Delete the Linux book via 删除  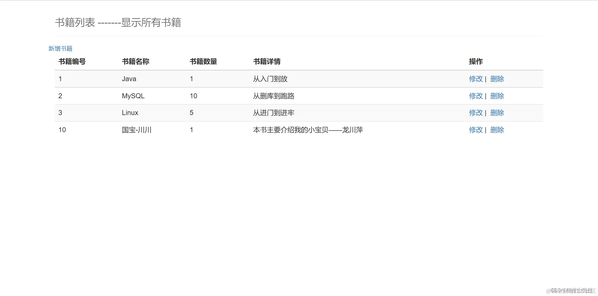(497, 113)
